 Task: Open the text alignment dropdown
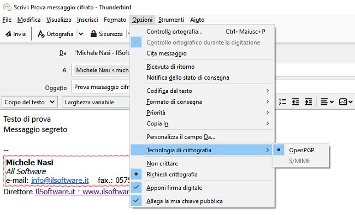point(327,102)
